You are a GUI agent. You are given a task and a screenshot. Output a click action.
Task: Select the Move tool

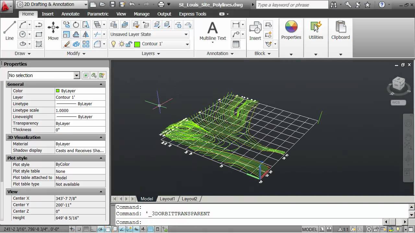click(x=53, y=31)
